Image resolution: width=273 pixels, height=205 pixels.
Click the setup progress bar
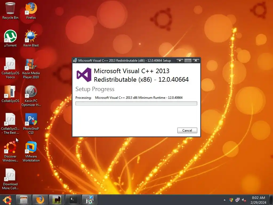point(136,103)
